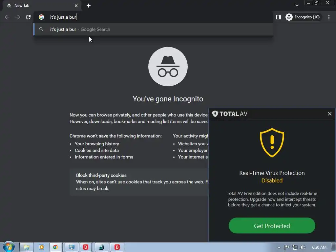The width and height of the screenshot is (336, 252).
Task: Click "Cookies and site data" bullet
Action: point(97,150)
